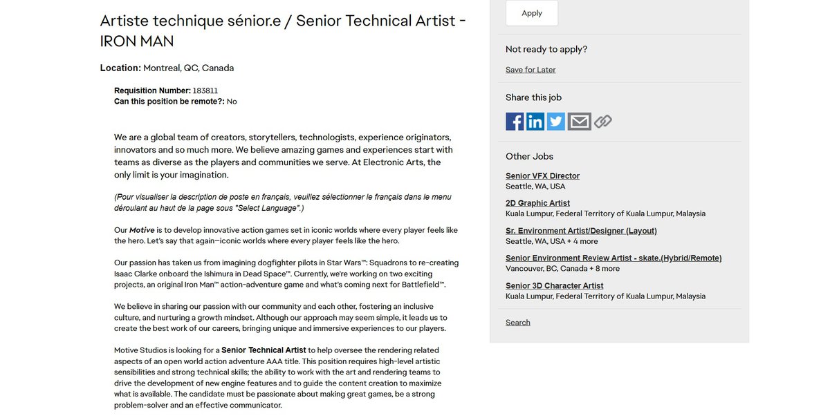The width and height of the screenshot is (830, 418).
Task: View Sr. Environment Artist/Designer (Layout) job
Action: 581,231
